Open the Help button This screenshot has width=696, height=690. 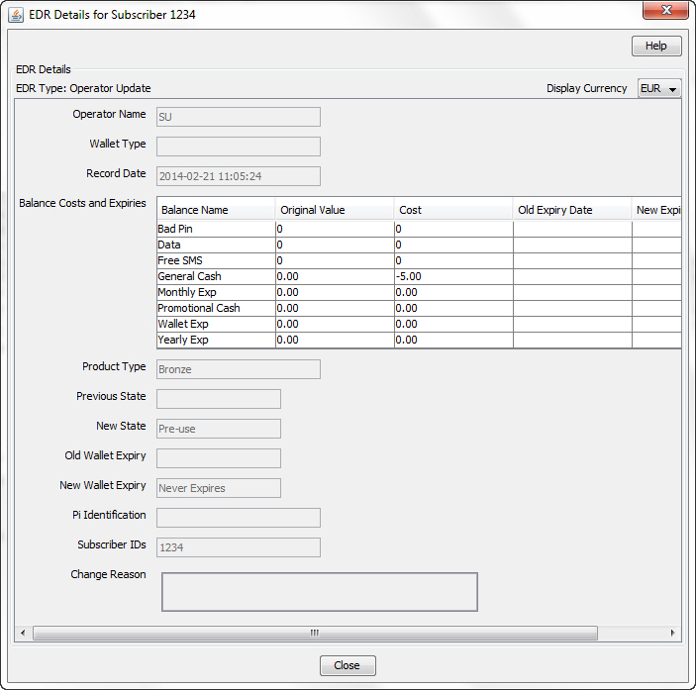coord(656,47)
